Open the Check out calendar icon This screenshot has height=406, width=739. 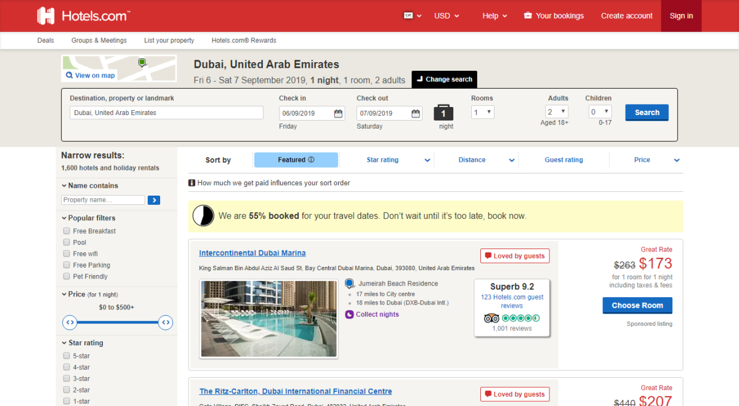[x=416, y=113]
